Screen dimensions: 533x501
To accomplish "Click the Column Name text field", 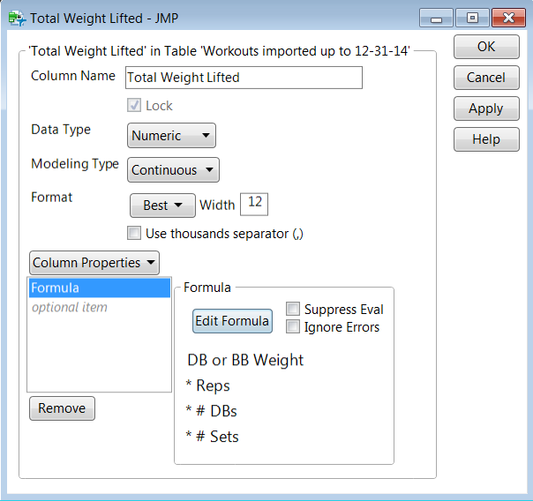I will click(x=244, y=78).
